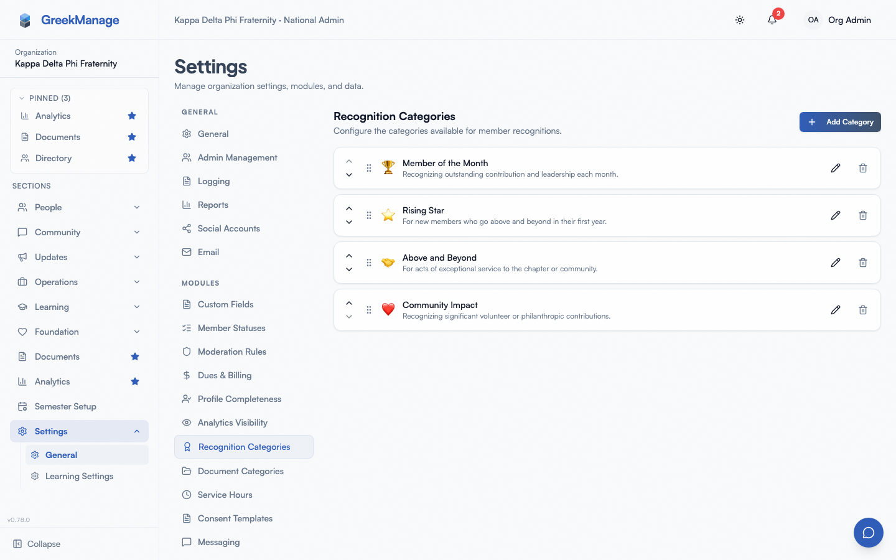Collapse the sidebar
Image resolution: width=896 pixels, height=560 pixels.
coord(37,544)
